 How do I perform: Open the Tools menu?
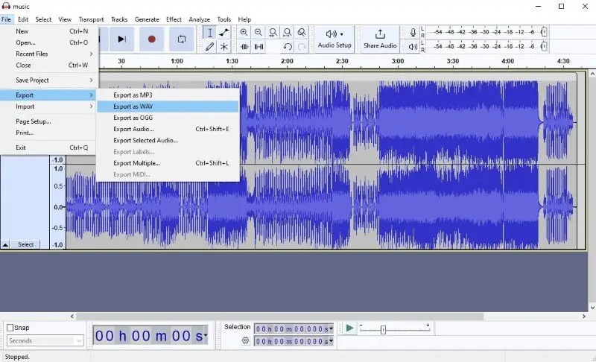(x=224, y=19)
